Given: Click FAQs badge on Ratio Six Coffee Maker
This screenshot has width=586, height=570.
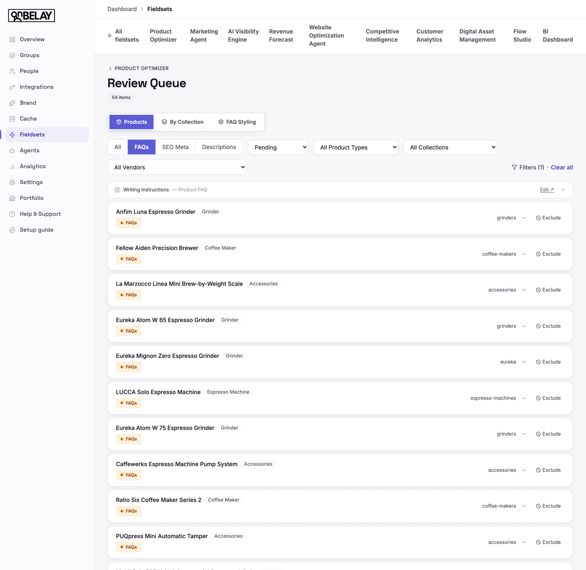Looking at the screenshot, I should point(129,511).
